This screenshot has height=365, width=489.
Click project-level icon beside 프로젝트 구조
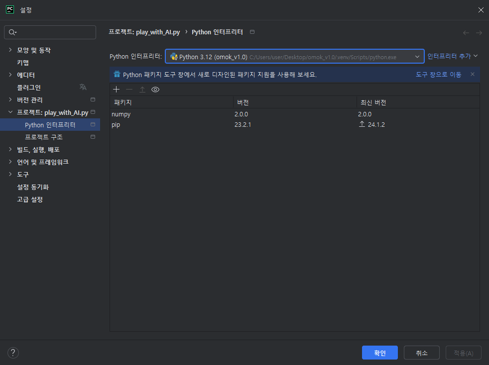pos(93,137)
